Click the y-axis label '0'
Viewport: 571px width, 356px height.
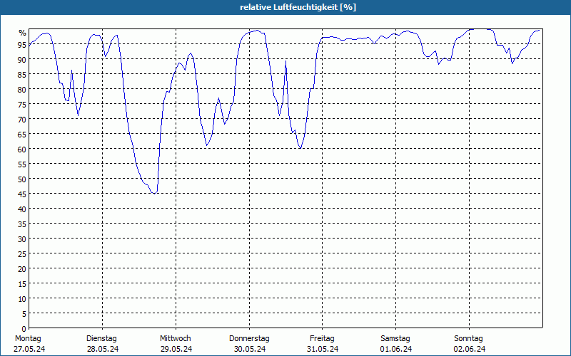[x=24, y=329]
